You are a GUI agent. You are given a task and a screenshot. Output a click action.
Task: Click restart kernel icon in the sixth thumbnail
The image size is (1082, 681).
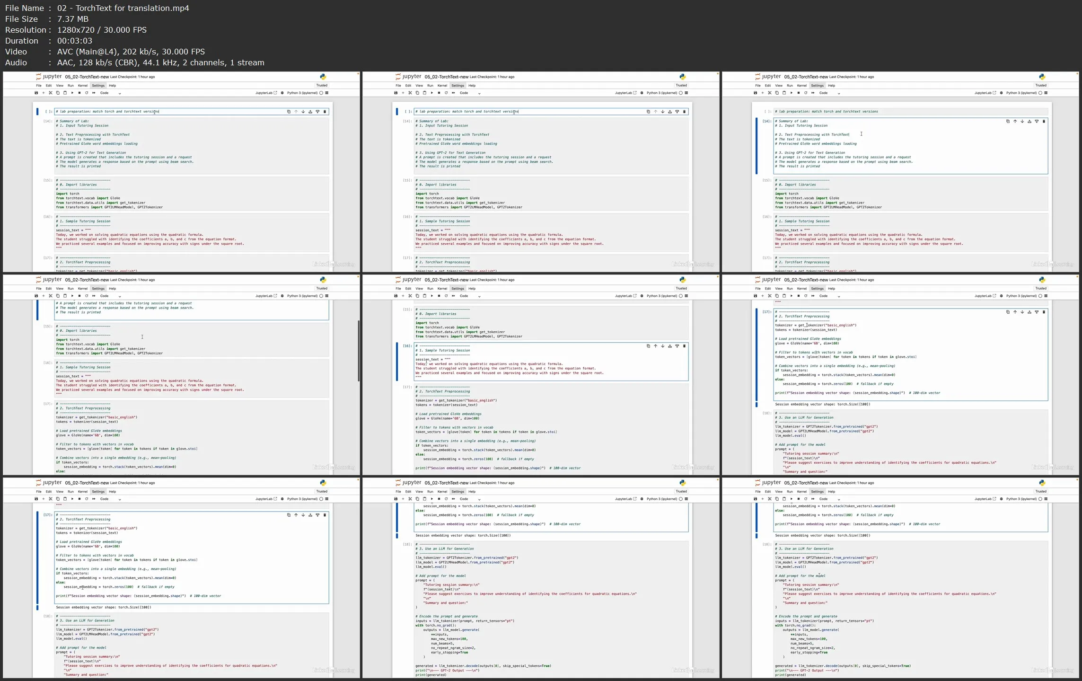pyautogui.click(x=806, y=296)
